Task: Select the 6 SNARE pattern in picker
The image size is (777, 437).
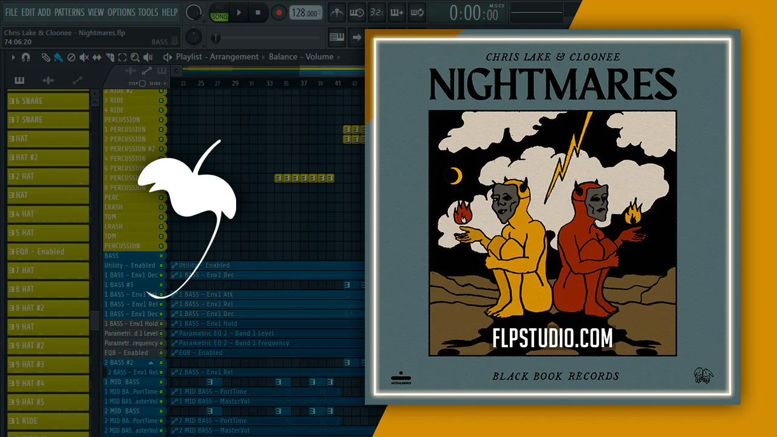Action: coord(48,101)
